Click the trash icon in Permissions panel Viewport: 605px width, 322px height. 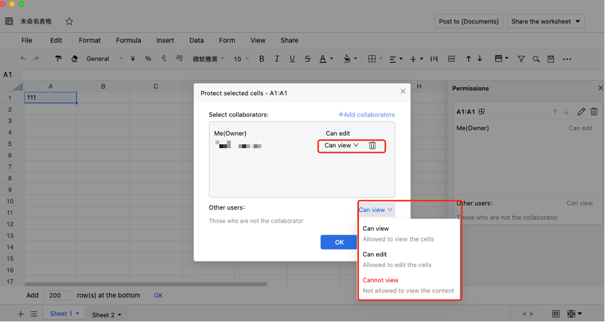(x=594, y=112)
